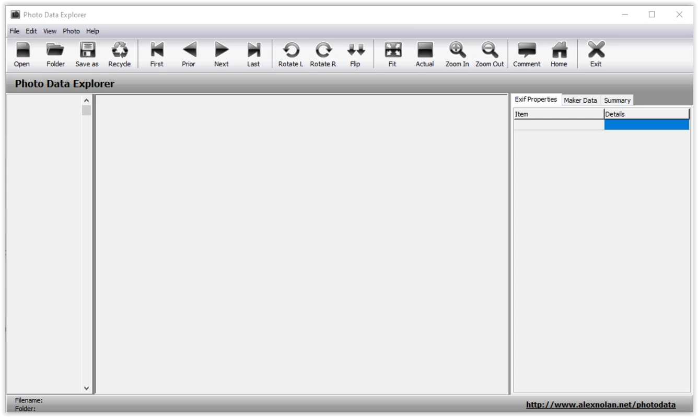Click the Photo Data Explorer title bar camera icon
This screenshot has height=417, width=698.
click(16, 15)
